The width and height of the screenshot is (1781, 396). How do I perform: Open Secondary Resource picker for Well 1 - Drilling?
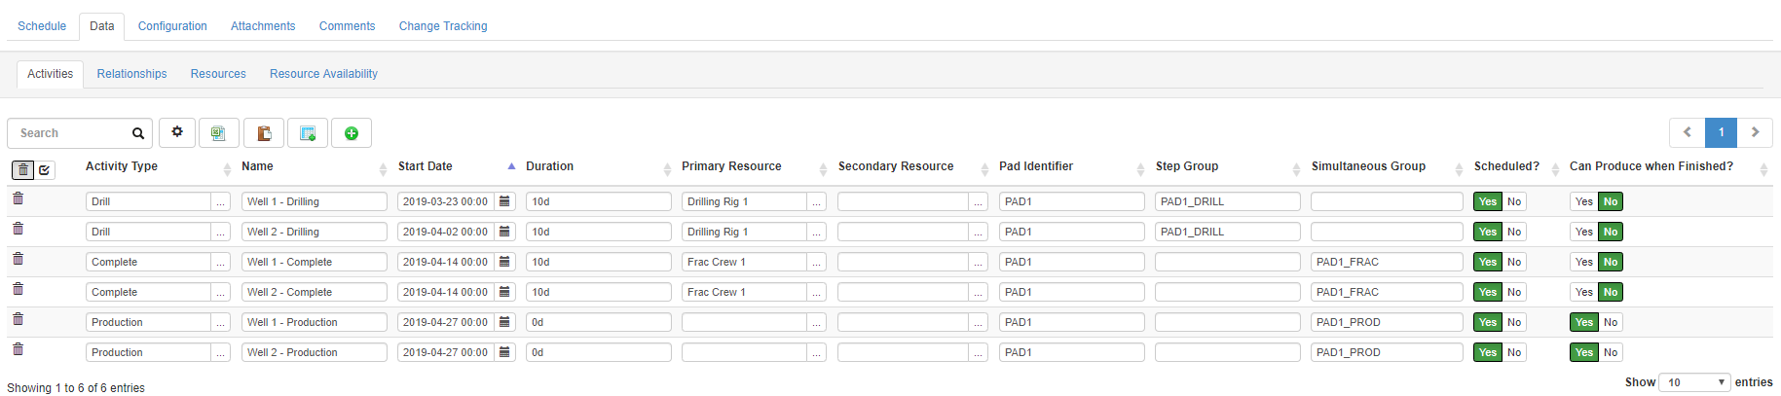979,201
